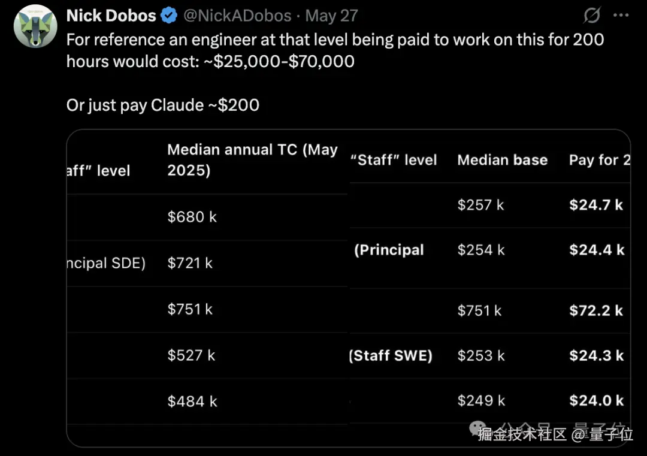The width and height of the screenshot is (647, 456).
Task: Click the $257 k median base cell
Action: 480,205
